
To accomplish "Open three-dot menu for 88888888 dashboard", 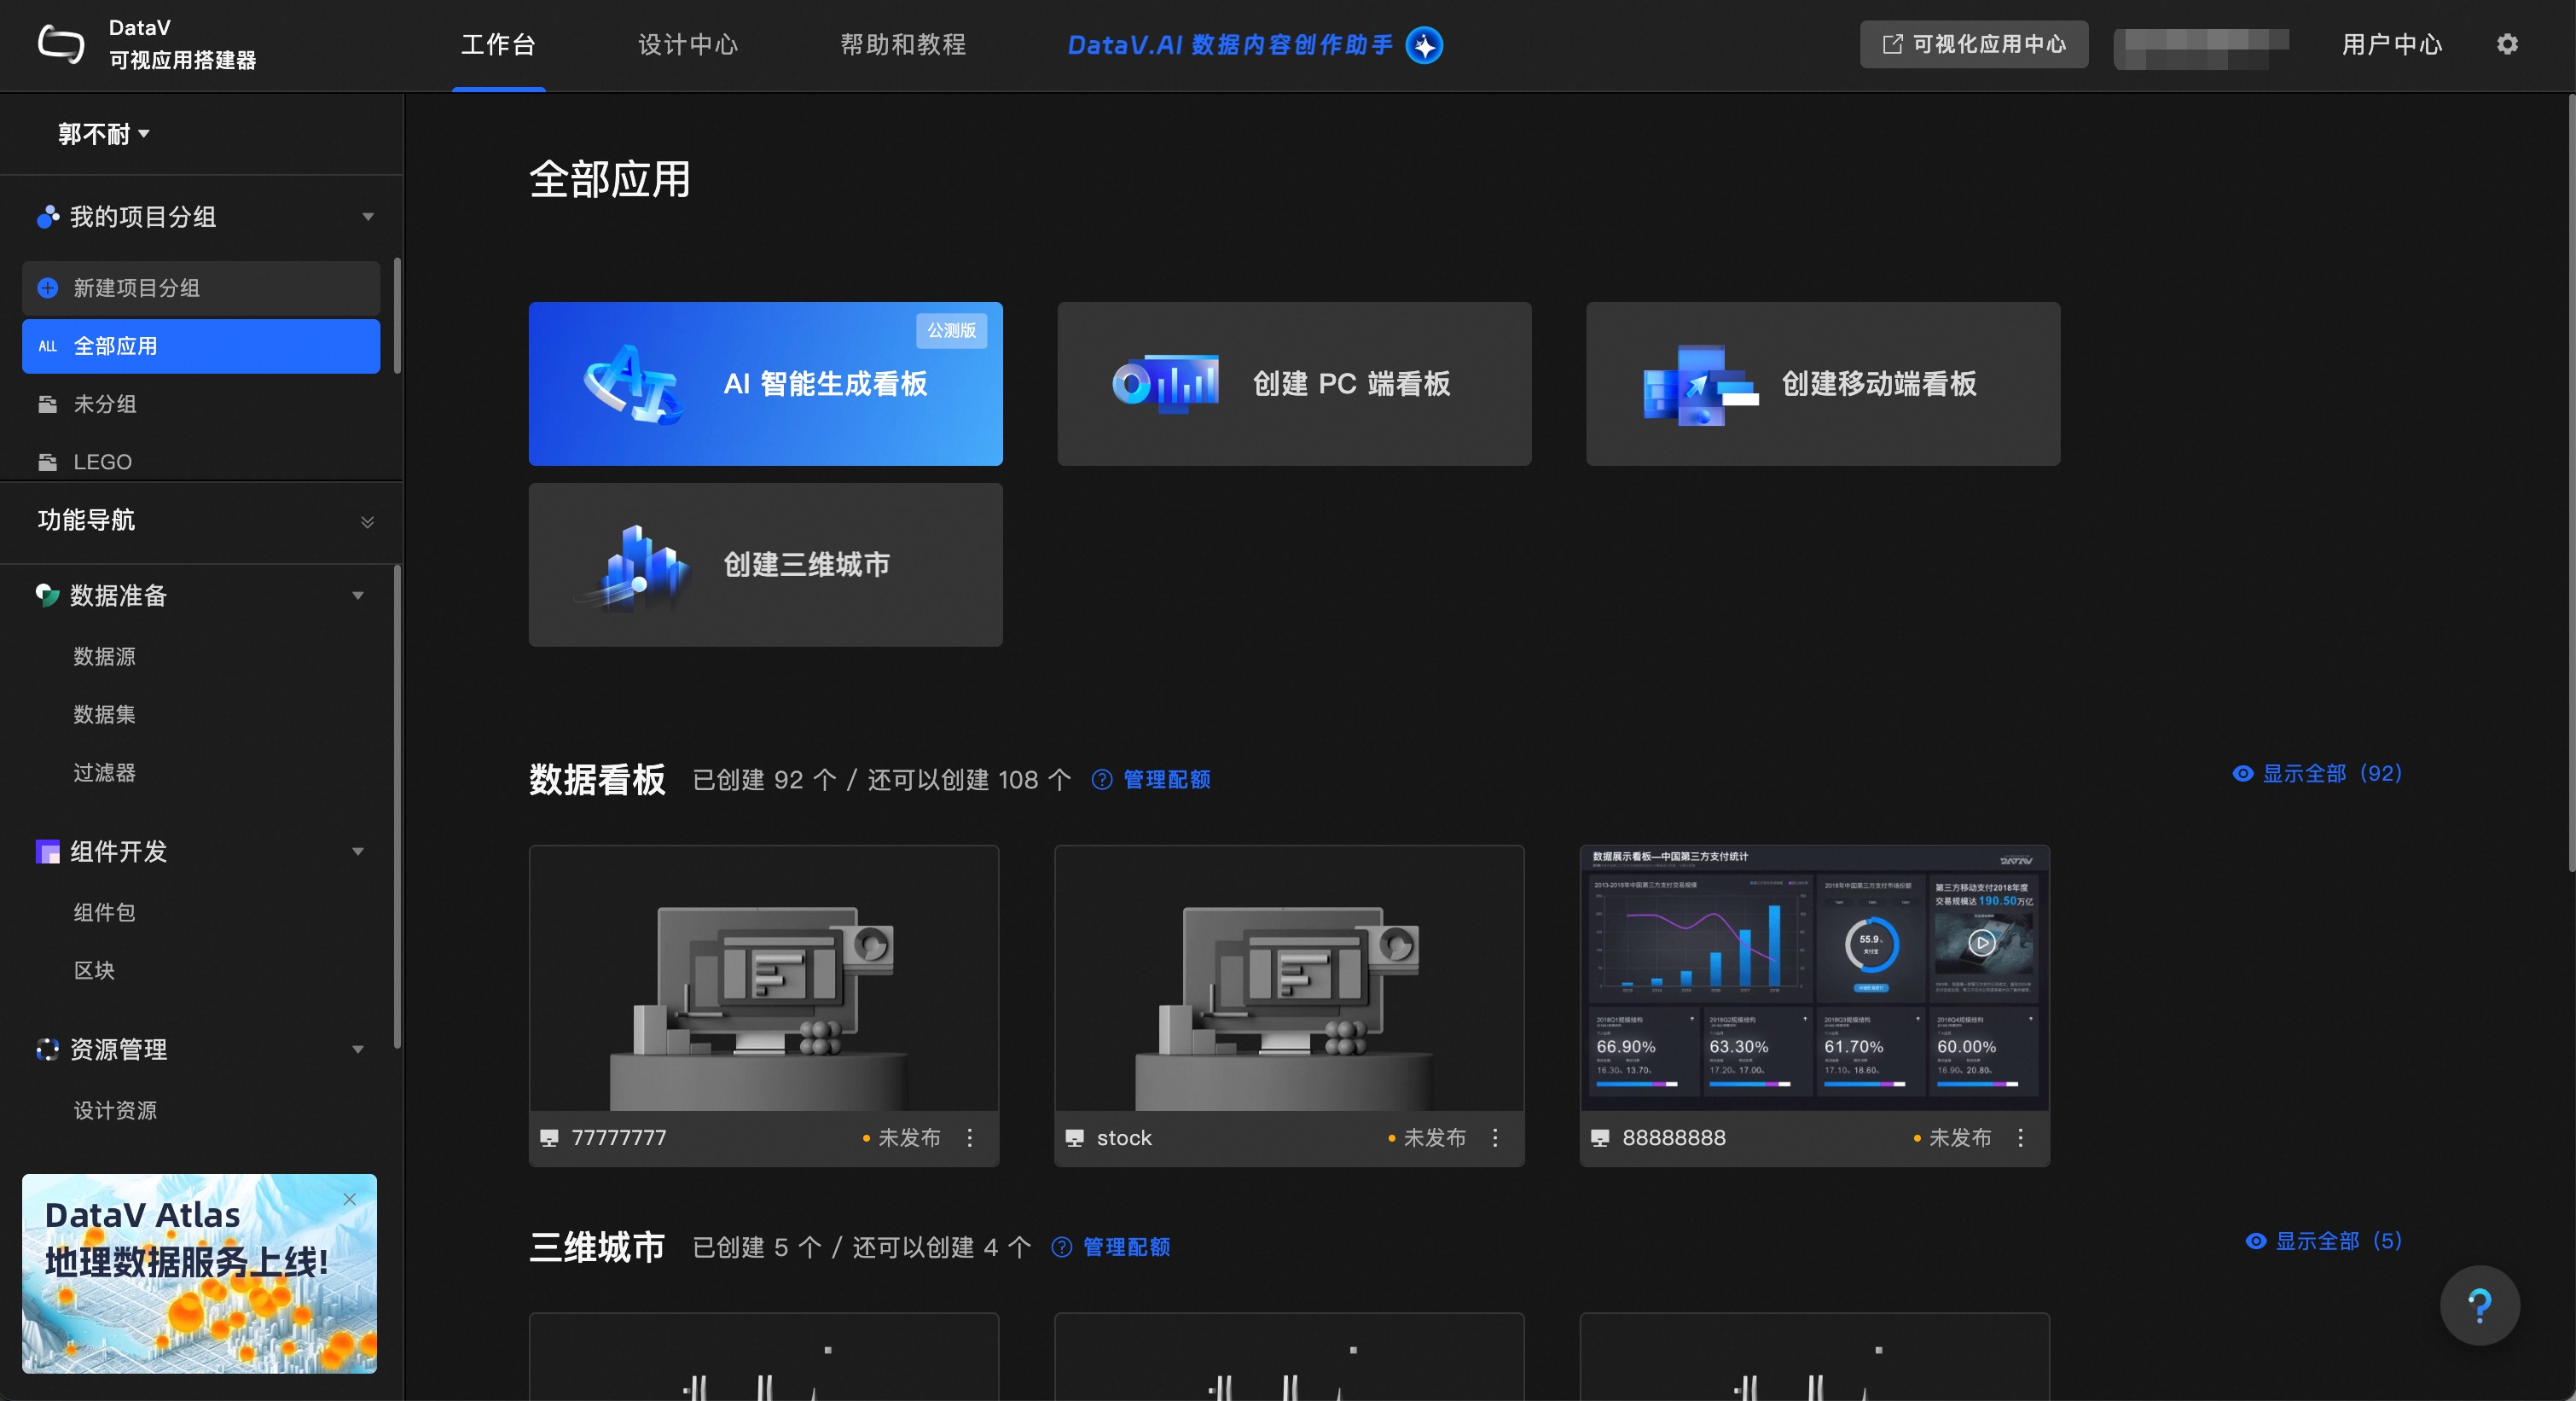I will [x=2020, y=1137].
